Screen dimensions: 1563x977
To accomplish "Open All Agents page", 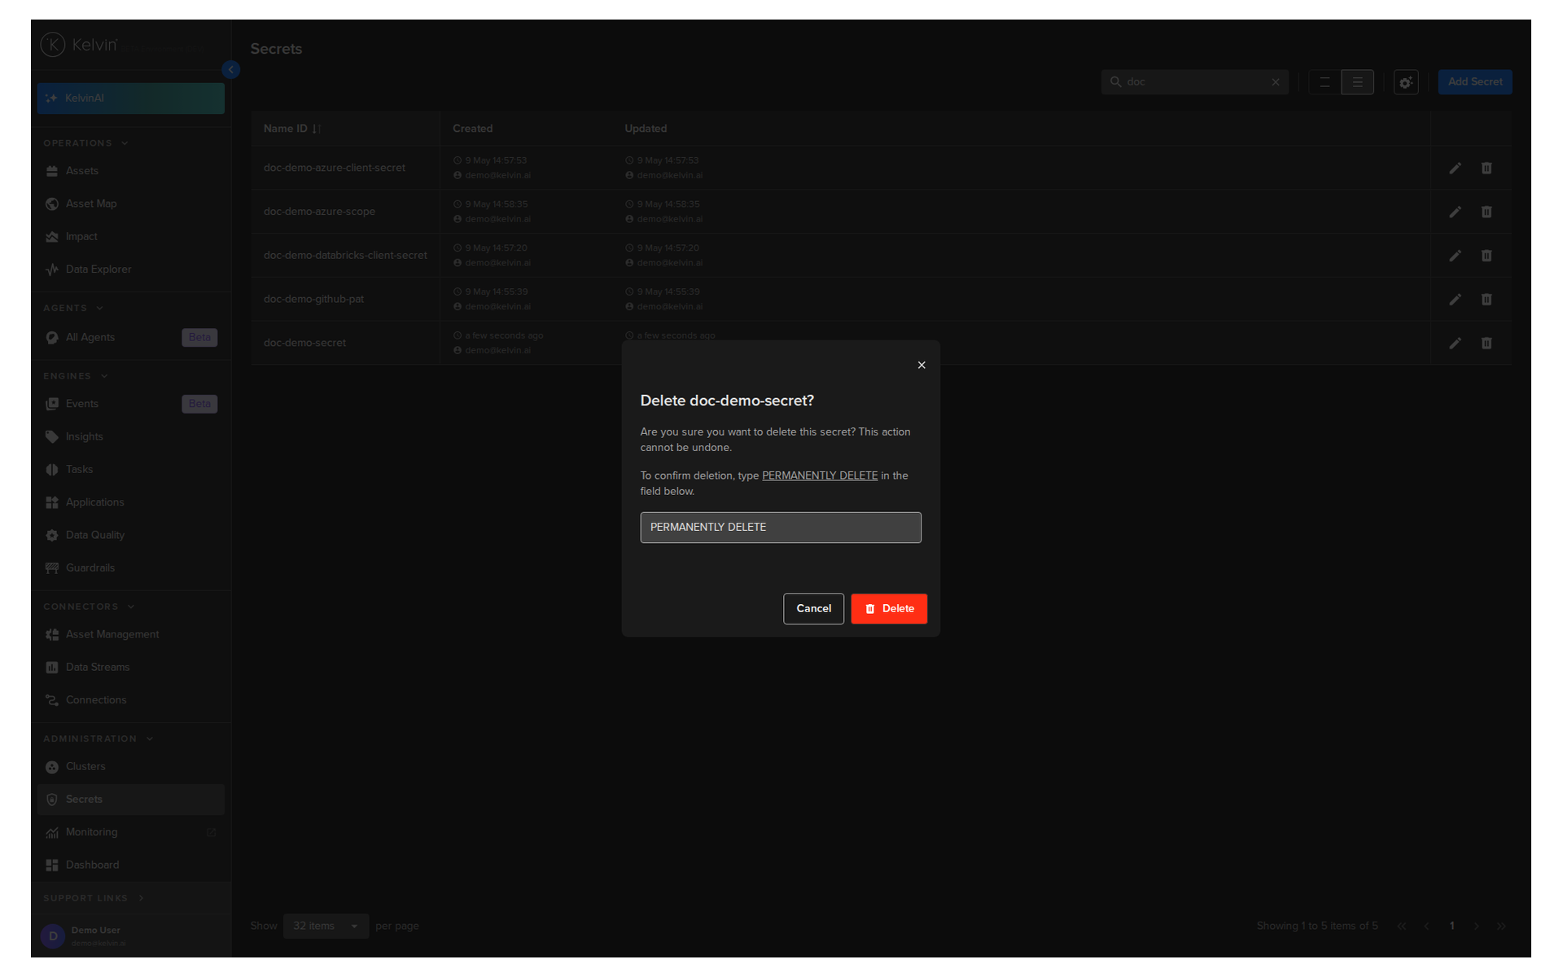I will pyautogui.click(x=130, y=337).
